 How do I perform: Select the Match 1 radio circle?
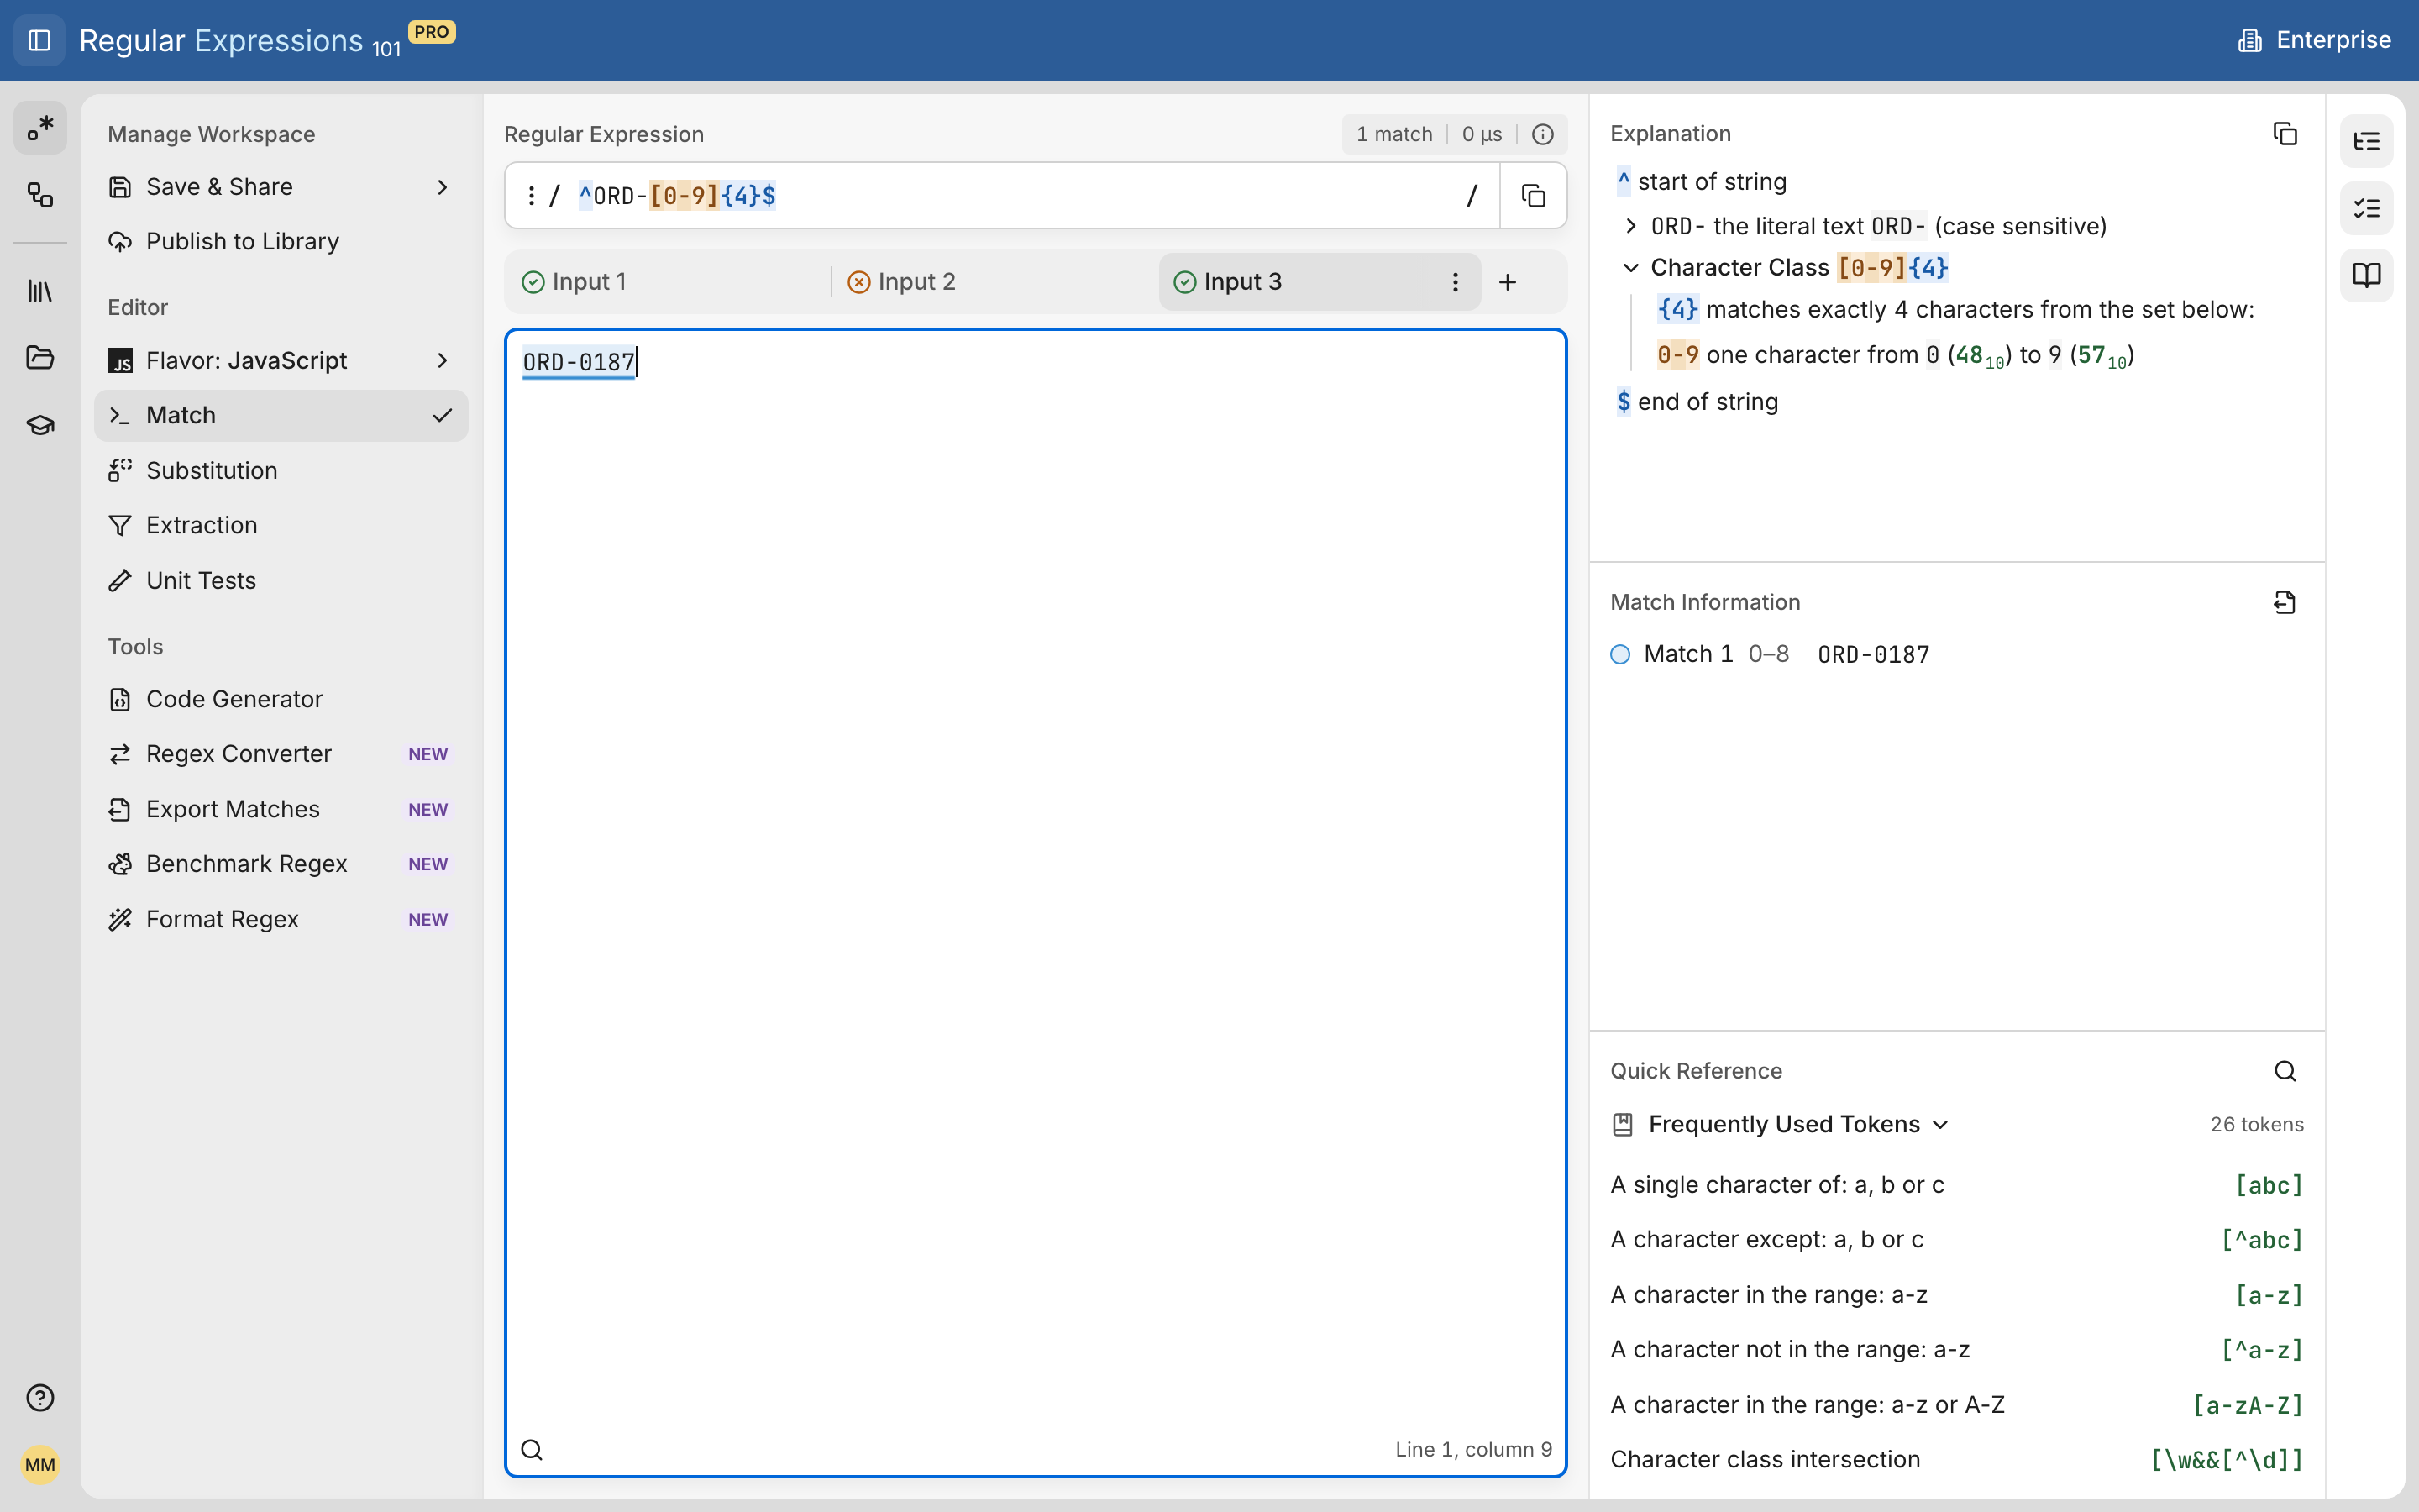coord(1620,654)
